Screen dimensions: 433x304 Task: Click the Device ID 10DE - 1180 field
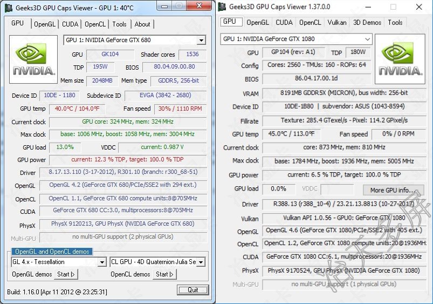click(x=59, y=96)
